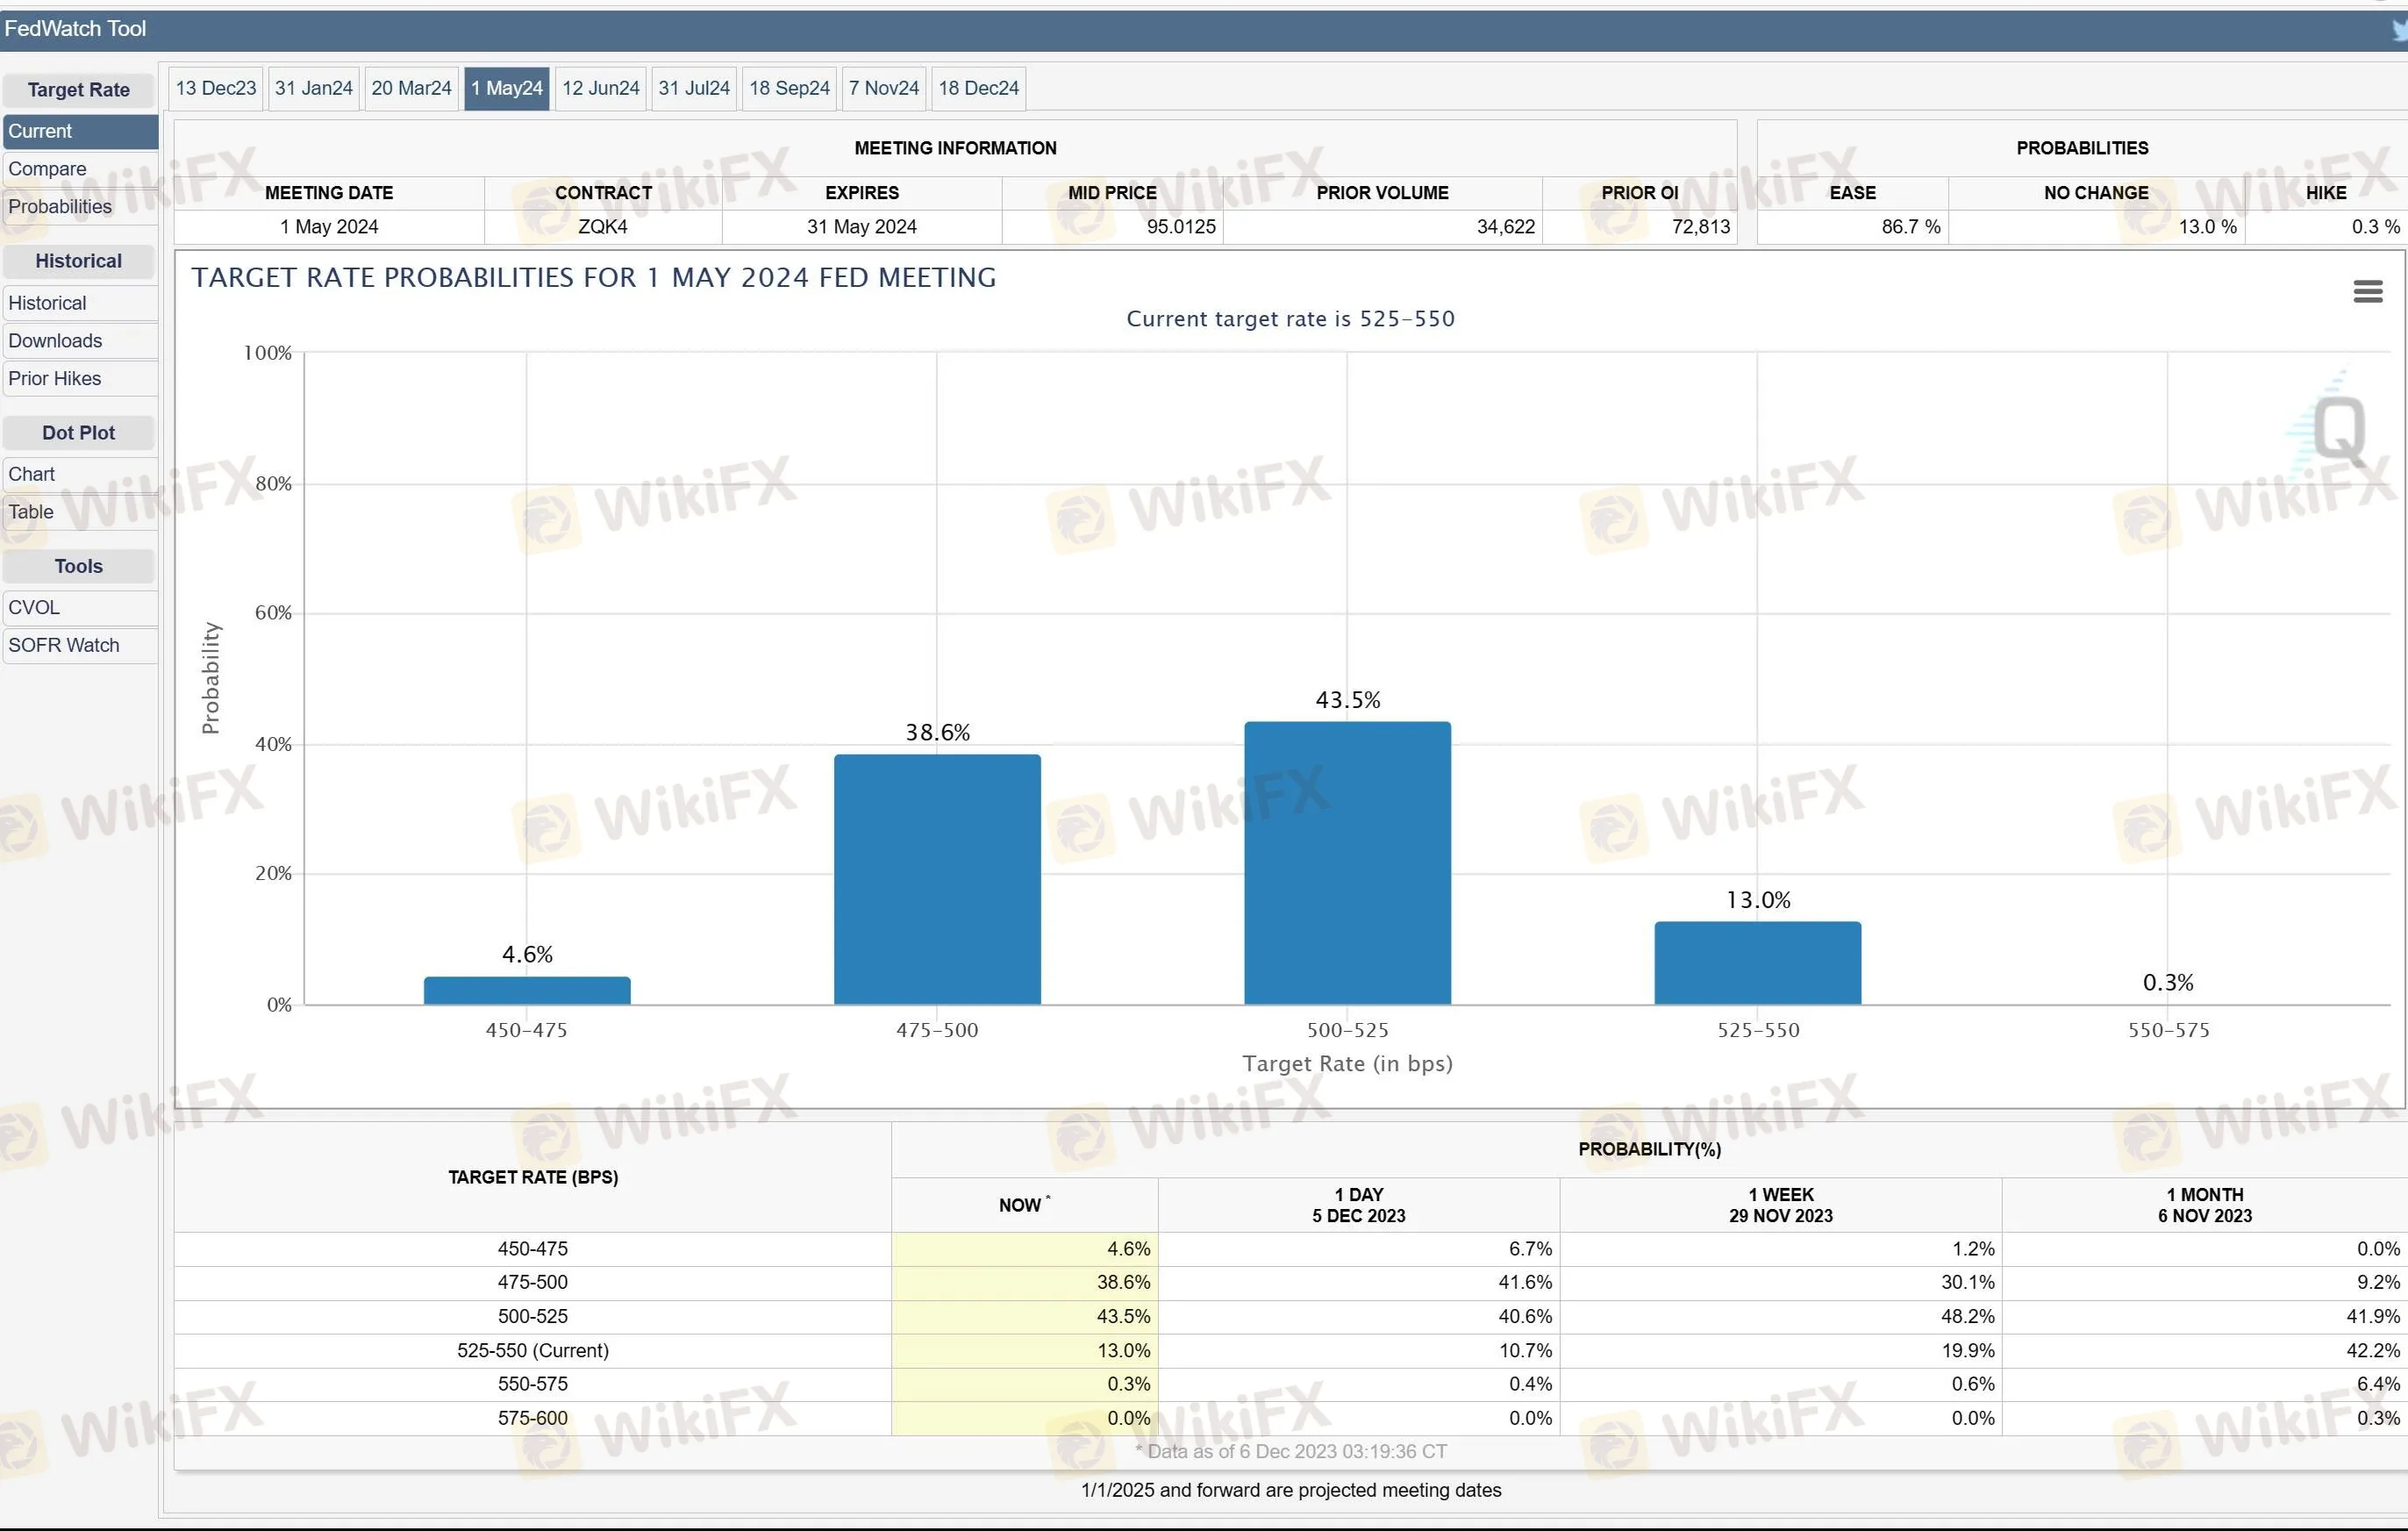Image resolution: width=2408 pixels, height=1531 pixels.
Task: Click the QuikStrike Q logo on chart
Action: tap(2338, 430)
